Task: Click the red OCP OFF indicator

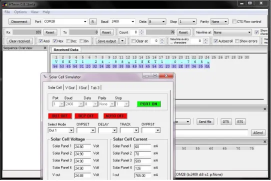Action: click(x=86, y=116)
